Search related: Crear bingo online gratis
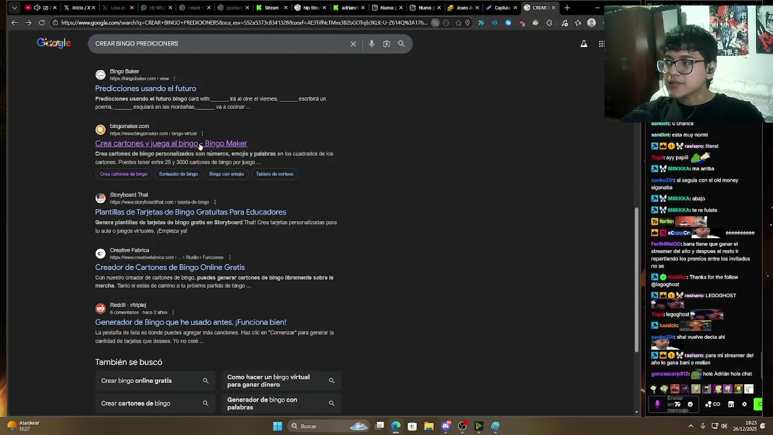The width and height of the screenshot is (773, 435). click(x=155, y=381)
